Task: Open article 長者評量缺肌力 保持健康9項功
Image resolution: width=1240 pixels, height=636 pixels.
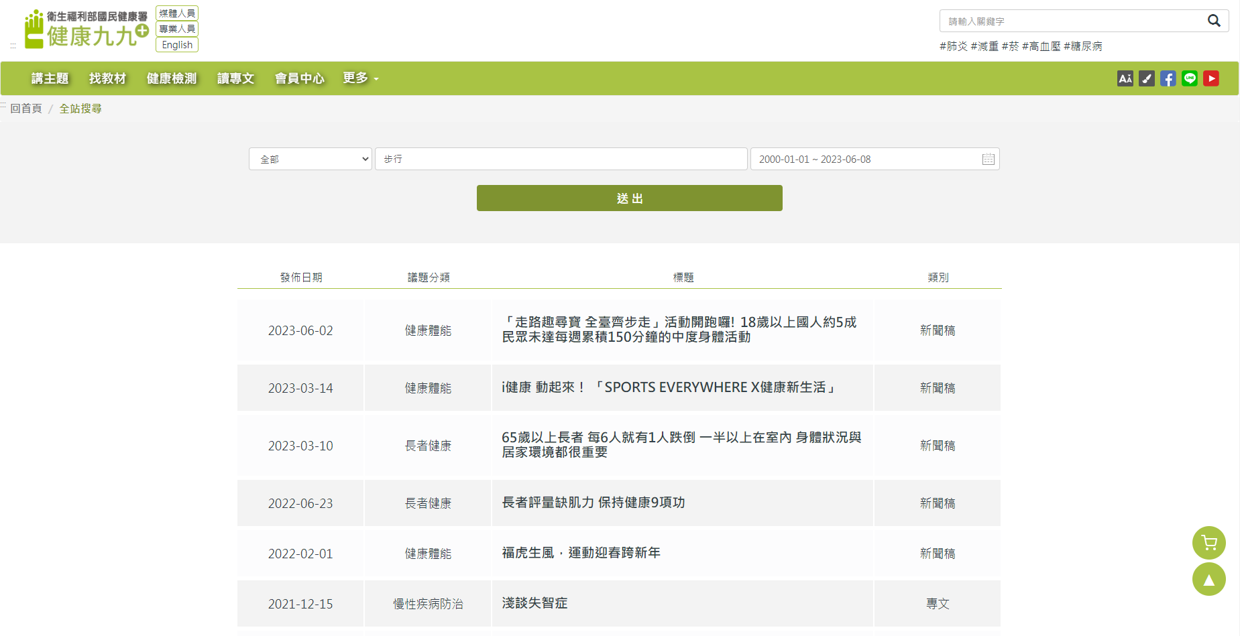Action: click(594, 503)
